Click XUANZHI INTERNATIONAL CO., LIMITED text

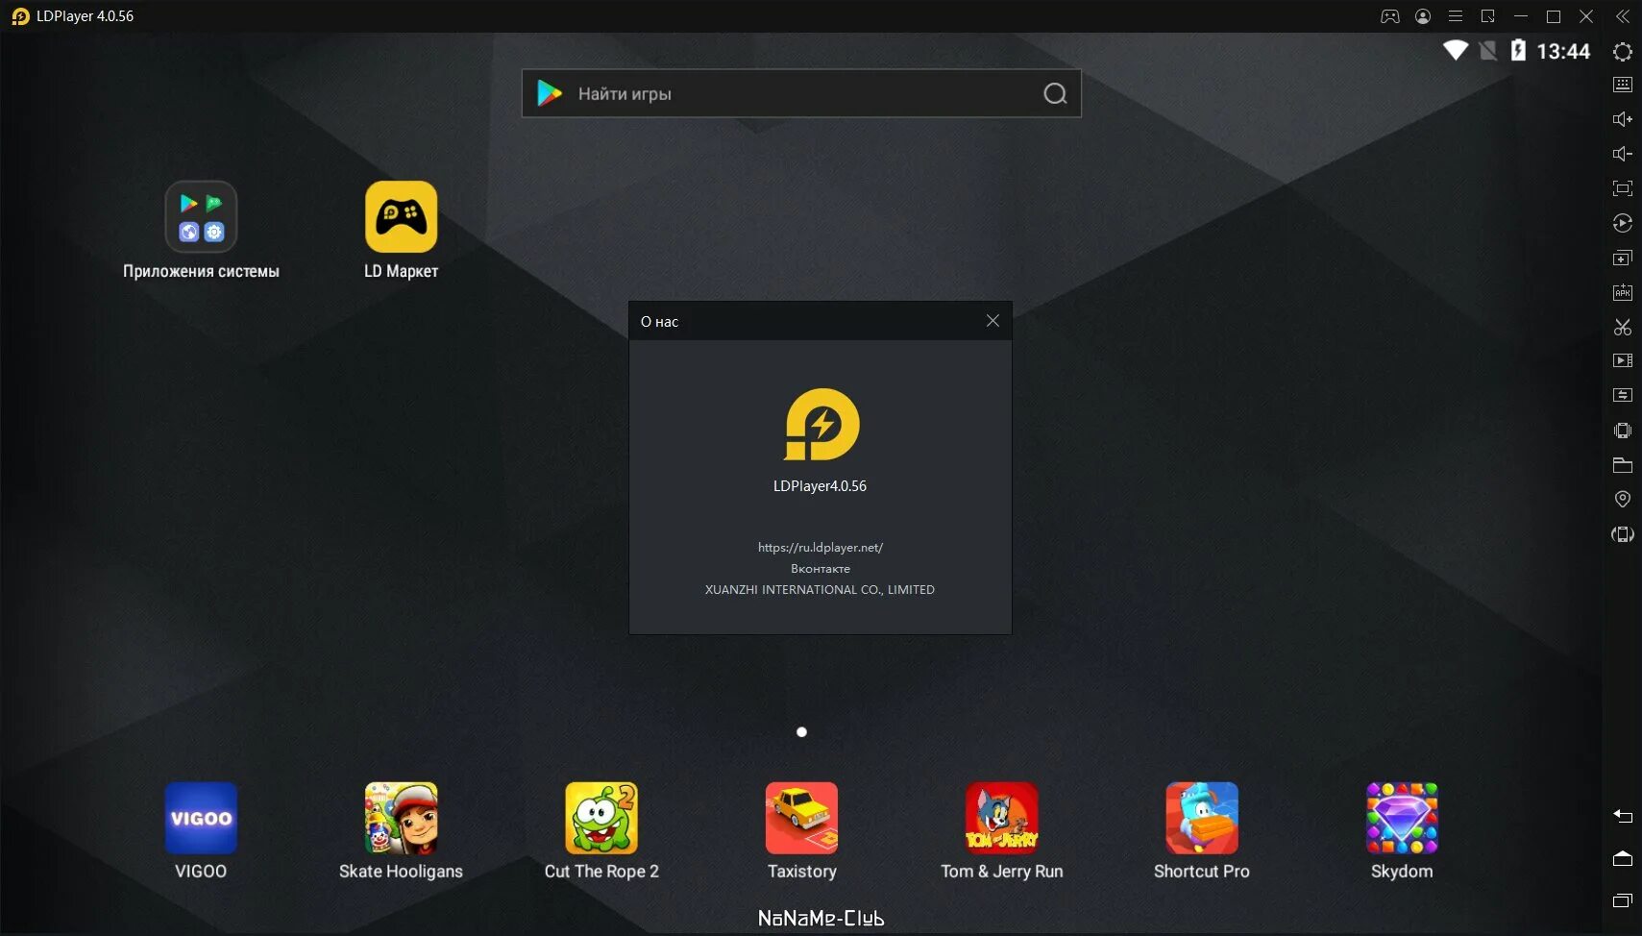click(820, 589)
